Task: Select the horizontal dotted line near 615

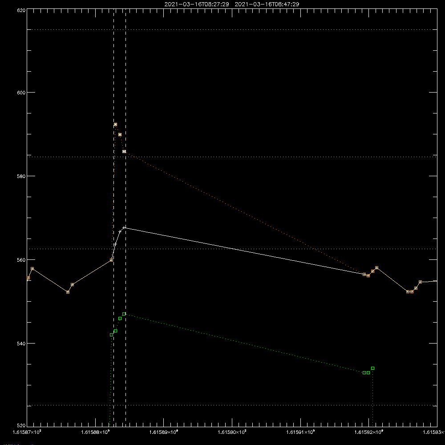Action: 232,29
